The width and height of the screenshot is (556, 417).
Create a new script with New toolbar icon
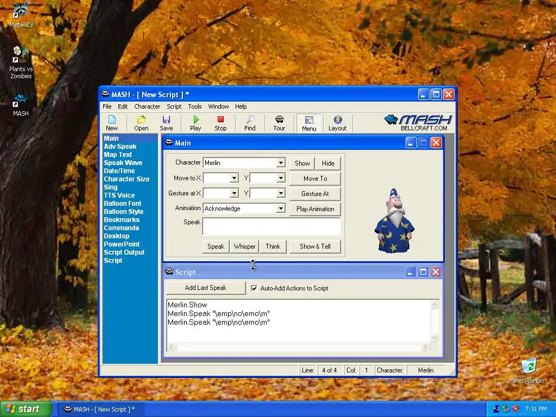coord(112,123)
